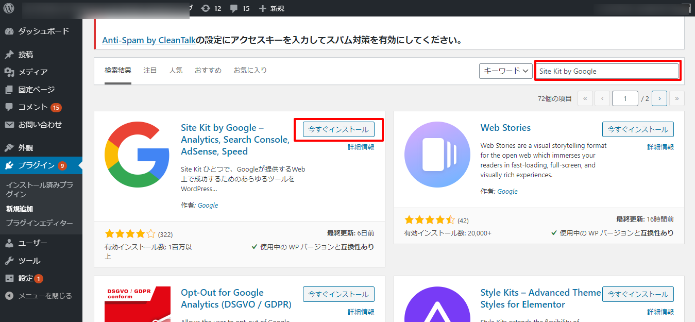
Task: Click the ユーザー person icon
Action: point(9,243)
